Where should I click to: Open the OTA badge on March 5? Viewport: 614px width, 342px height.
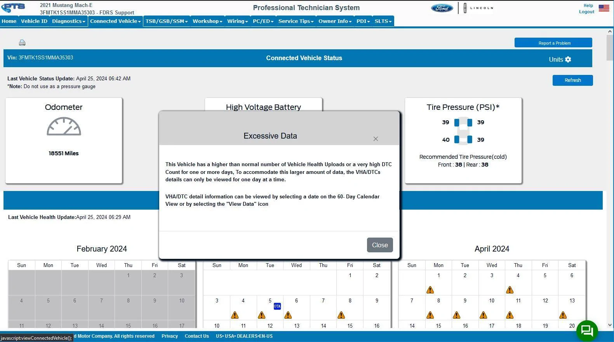(x=277, y=306)
